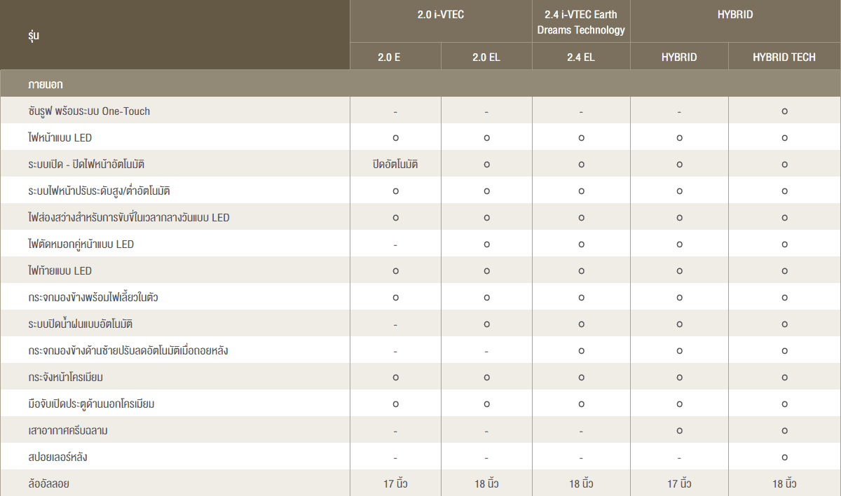Image resolution: width=841 pixels, height=496 pixels.
Task: Select the 2.0 E model column header
Action: point(395,57)
